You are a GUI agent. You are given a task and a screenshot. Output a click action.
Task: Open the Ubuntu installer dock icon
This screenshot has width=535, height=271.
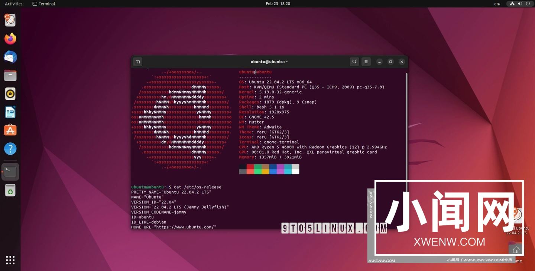pyautogui.click(x=10, y=20)
